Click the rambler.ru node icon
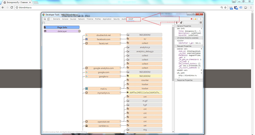This screenshot has width=255, height=135. [x=87, y=126]
